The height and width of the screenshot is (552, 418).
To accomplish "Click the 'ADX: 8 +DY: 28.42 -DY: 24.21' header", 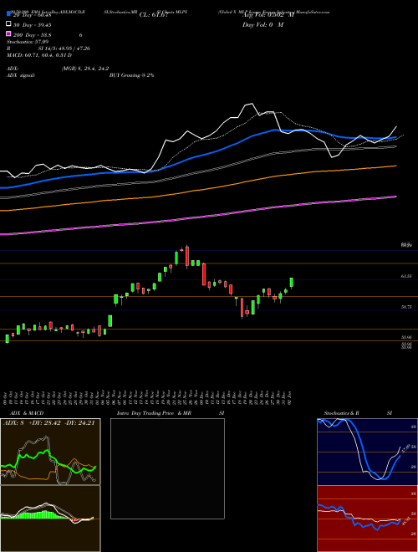I will (49, 423).
